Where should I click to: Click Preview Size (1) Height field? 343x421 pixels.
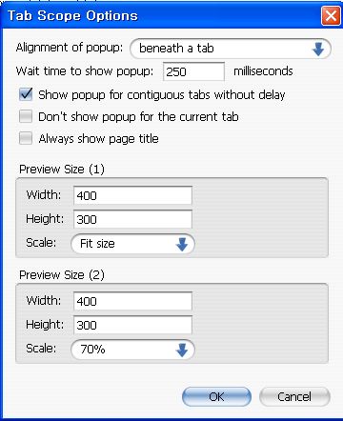pyautogui.click(x=132, y=219)
